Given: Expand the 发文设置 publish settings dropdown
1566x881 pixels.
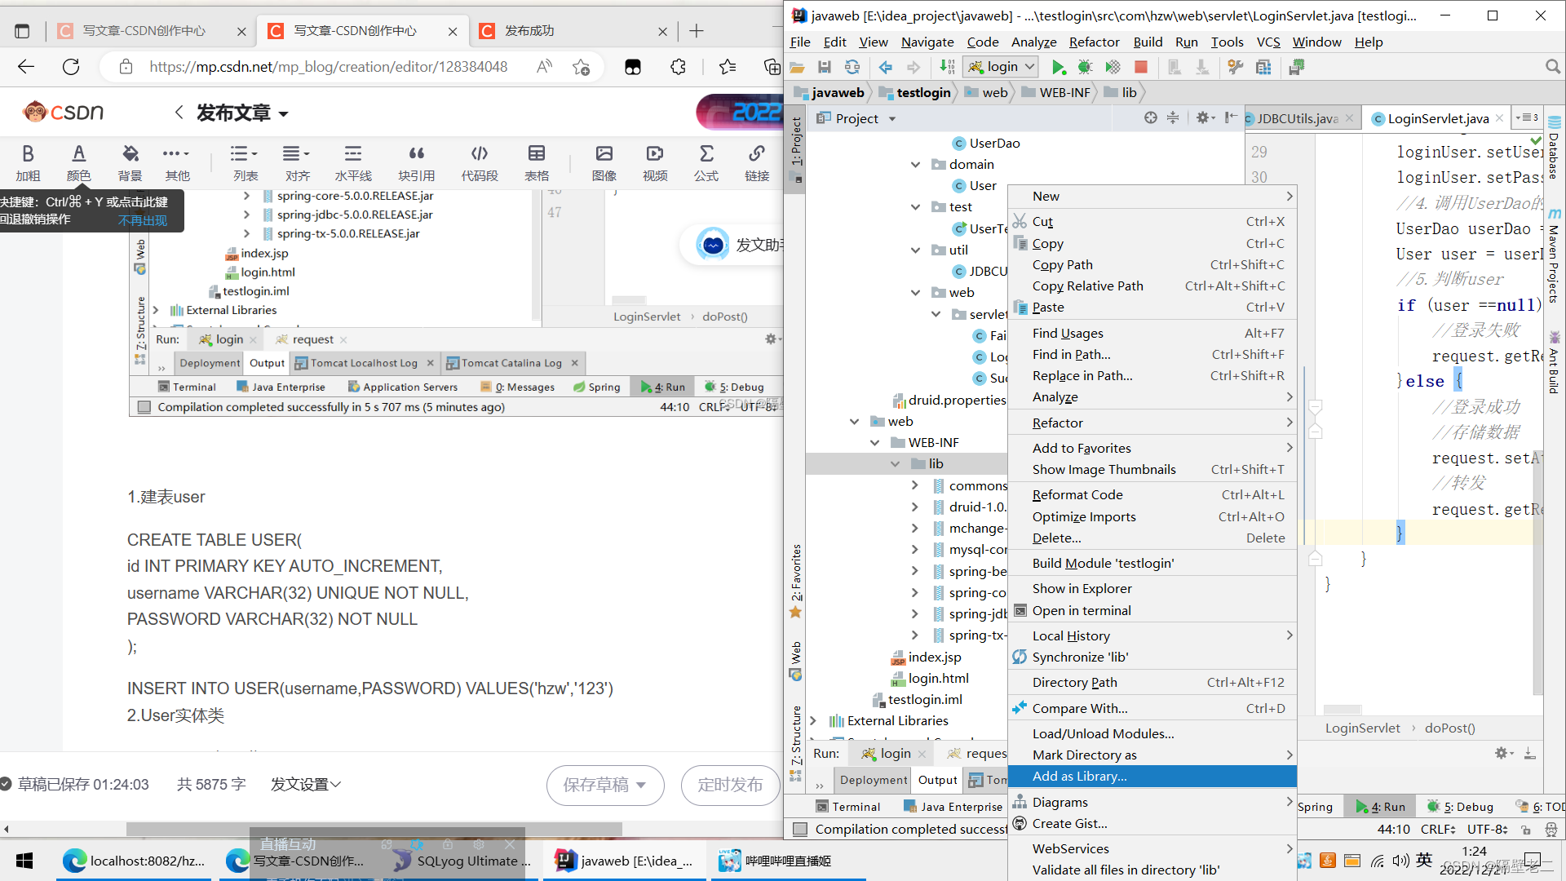Looking at the screenshot, I should tap(306, 784).
